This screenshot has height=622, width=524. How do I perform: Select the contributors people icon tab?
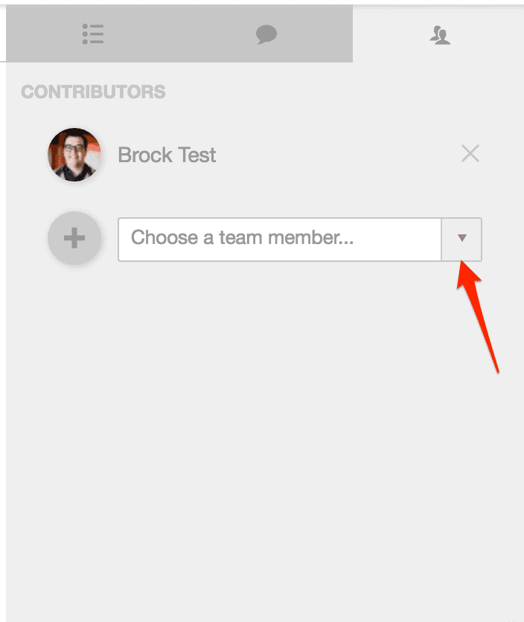440,35
